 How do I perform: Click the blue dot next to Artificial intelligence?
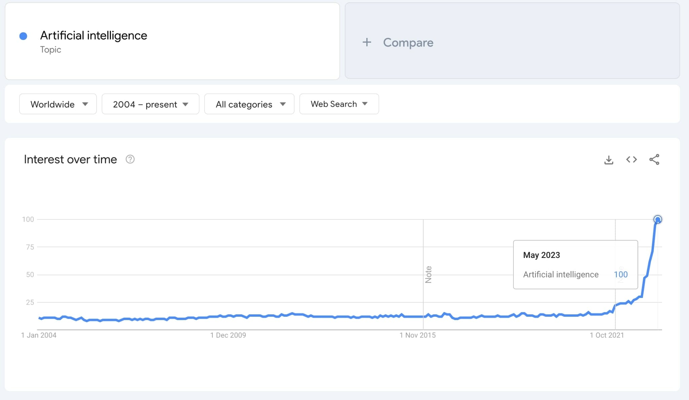coord(23,36)
